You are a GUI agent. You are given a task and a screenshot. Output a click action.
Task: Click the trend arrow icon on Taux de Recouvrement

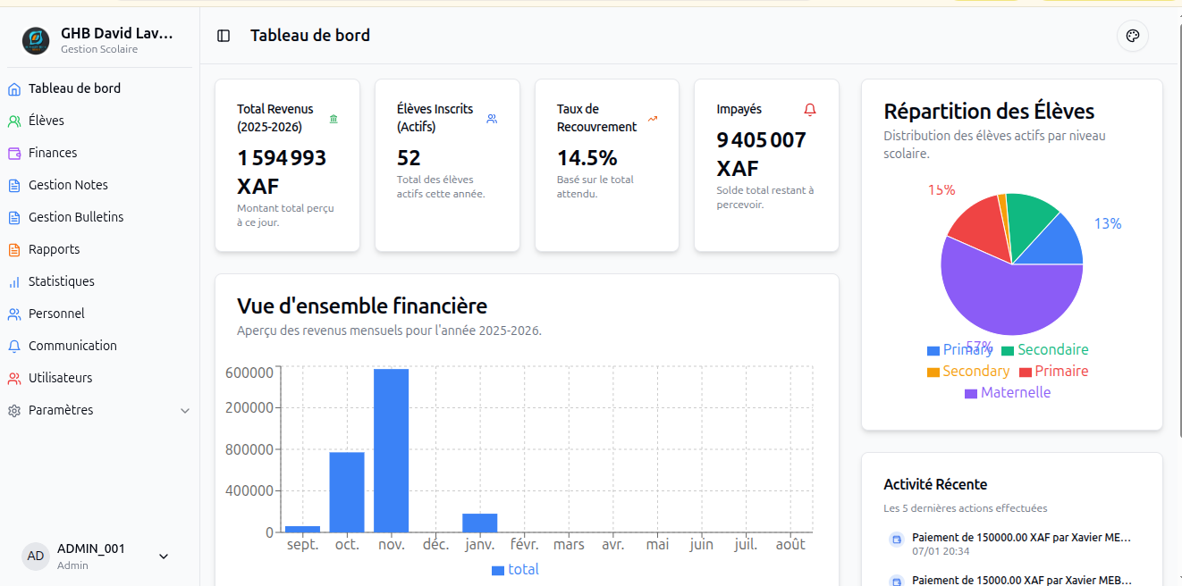[653, 119]
